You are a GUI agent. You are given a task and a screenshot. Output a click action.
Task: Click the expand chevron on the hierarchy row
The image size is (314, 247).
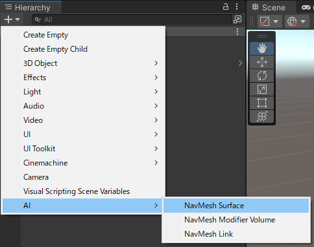(x=240, y=63)
